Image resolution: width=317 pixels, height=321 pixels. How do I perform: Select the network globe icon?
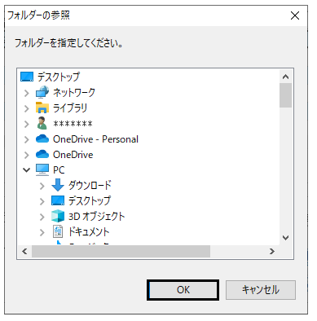[42, 92]
